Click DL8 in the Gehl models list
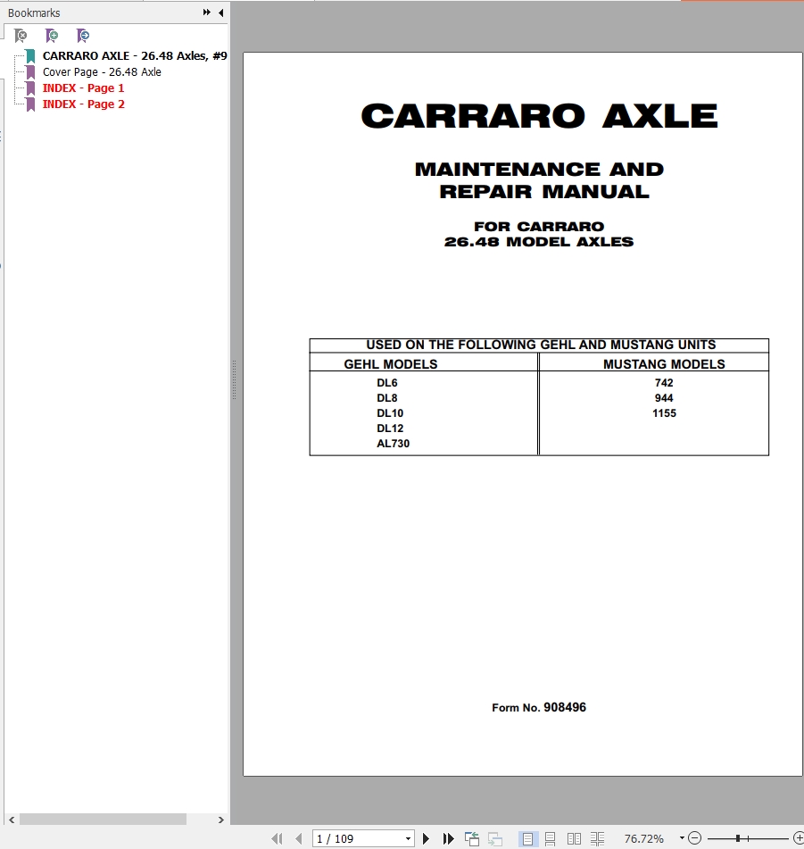804x849 pixels. [387, 398]
